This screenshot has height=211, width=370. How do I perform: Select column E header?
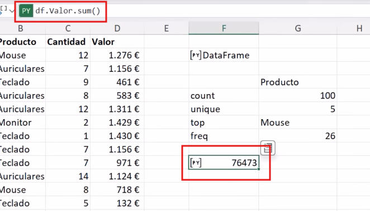[x=167, y=28]
